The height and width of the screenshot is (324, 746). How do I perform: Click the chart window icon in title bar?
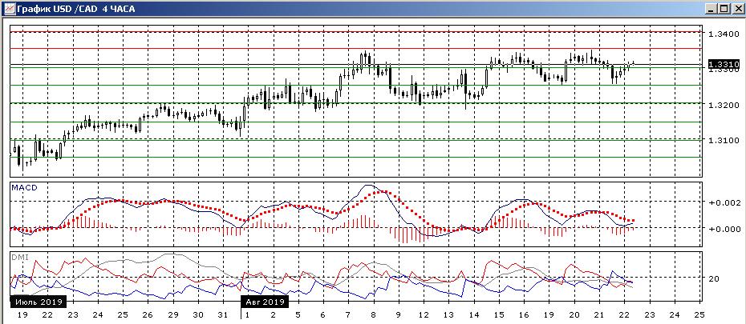(x=8, y=8)
